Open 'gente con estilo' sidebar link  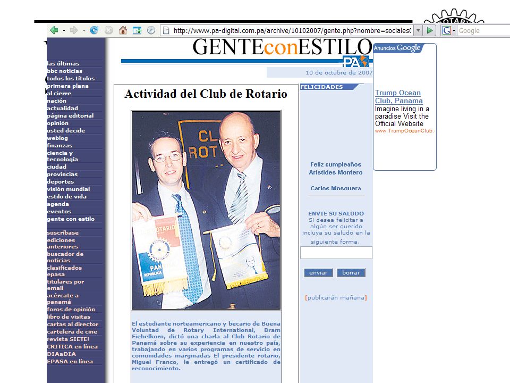coord(71,219)
